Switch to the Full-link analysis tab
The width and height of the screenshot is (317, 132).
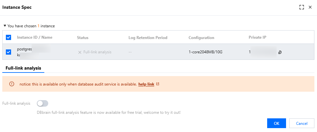click(x=23, y=68)
